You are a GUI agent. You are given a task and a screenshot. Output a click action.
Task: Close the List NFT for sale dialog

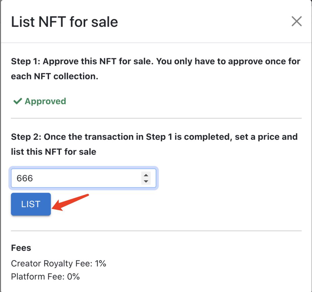(x=296, y=22)
